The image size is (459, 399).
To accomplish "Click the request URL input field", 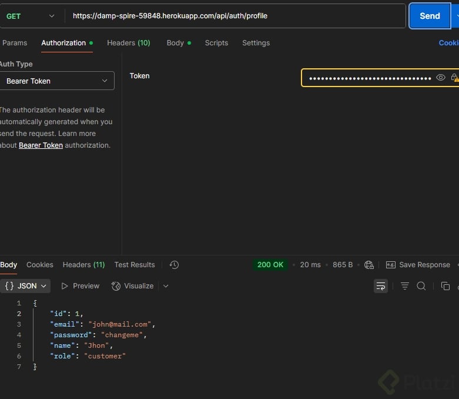I will click(x=235, y=16).
